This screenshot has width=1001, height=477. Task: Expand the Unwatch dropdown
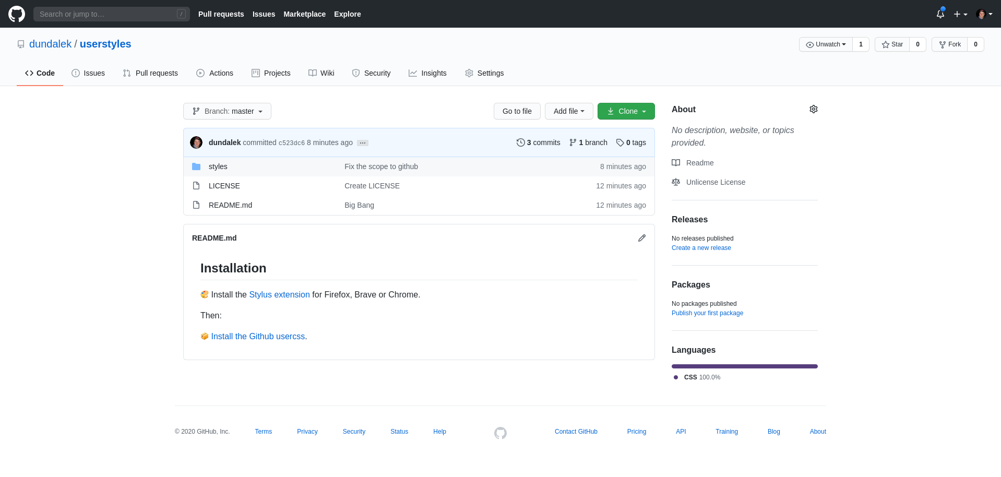(826, 44)
